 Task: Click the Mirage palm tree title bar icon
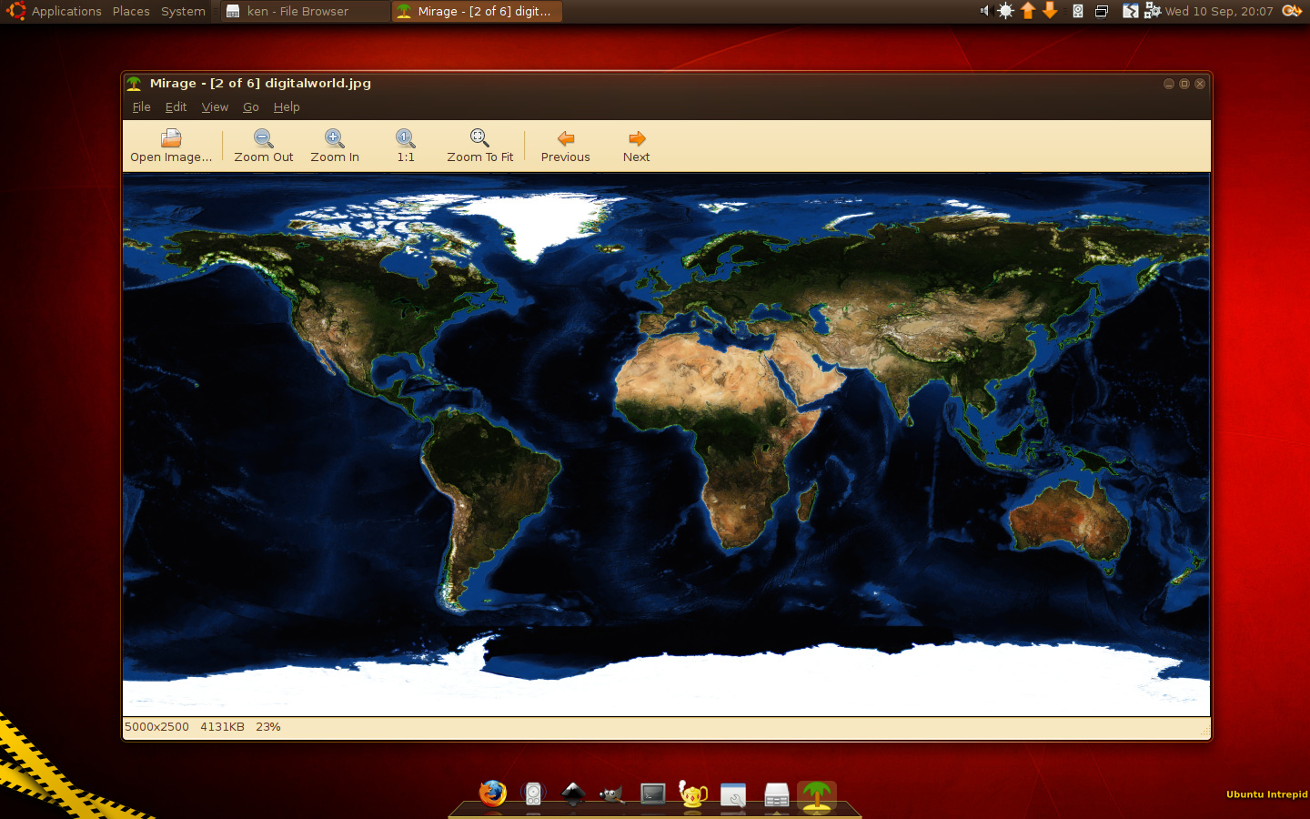(x=134, y=83)
